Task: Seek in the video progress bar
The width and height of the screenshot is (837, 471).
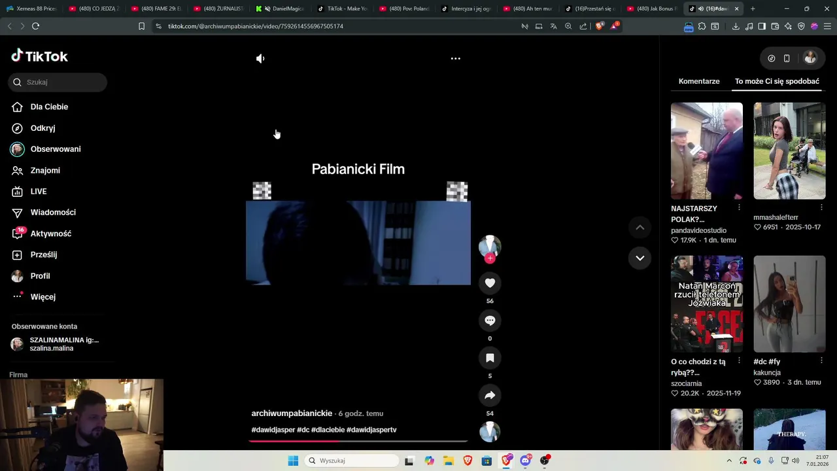Action: click(358, 441)
